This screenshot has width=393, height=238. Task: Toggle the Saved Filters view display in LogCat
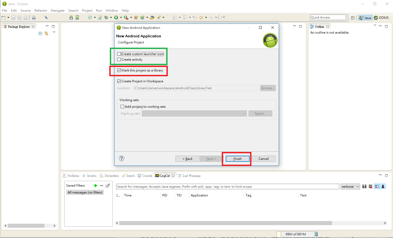coord(377,186)
